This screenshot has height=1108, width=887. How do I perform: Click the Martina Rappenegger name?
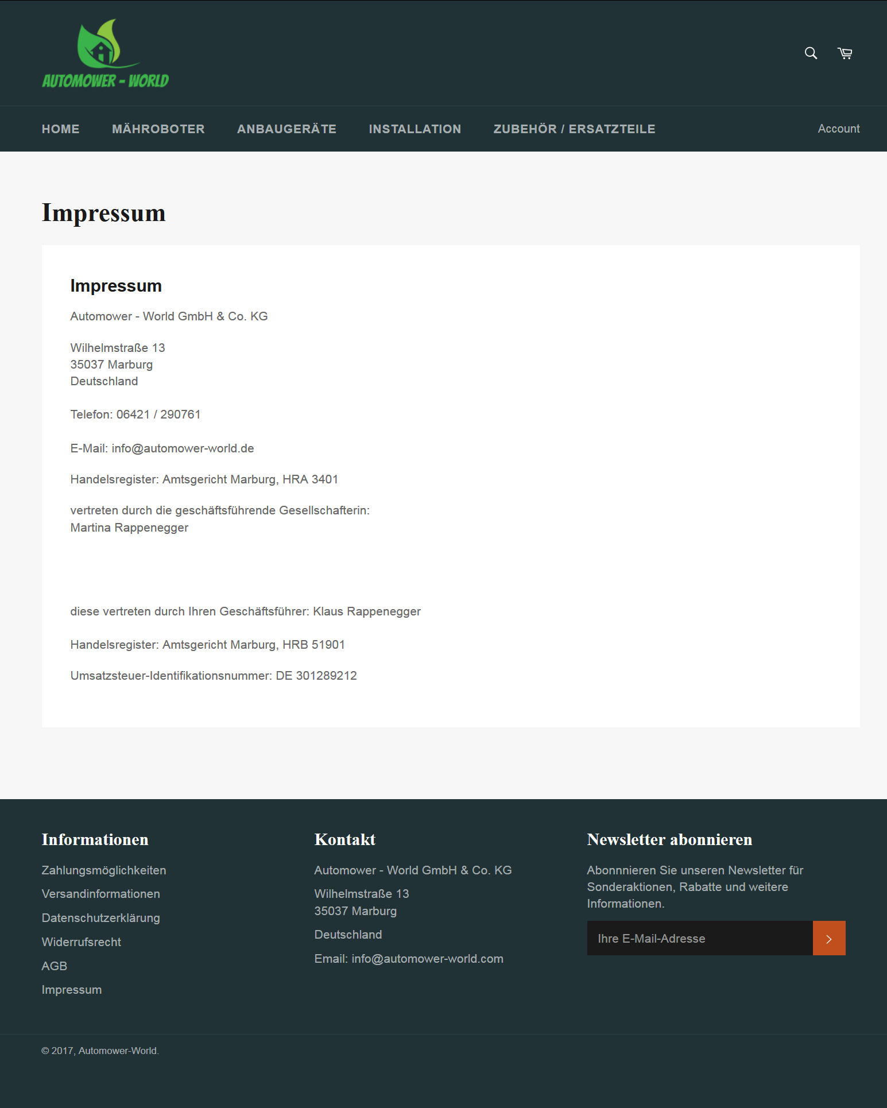(129, 528)
